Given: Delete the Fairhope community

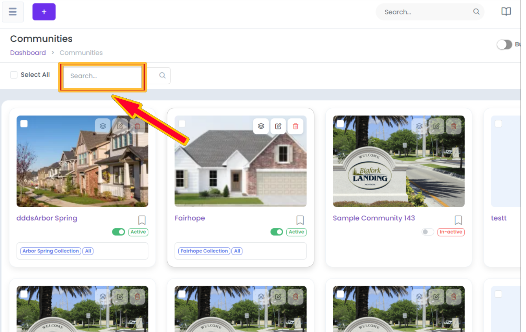Looking at the screenshot, I should [x=295, y=126].
